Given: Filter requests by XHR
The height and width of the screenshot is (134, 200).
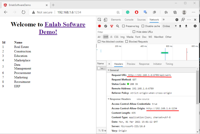Looking at the screenshot, I should [x=106, y=37].
